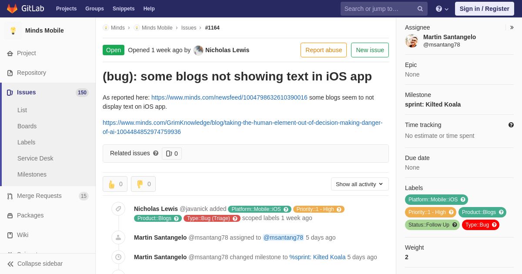Open the GrimKnowledge blog link

(x=243, y=127)
